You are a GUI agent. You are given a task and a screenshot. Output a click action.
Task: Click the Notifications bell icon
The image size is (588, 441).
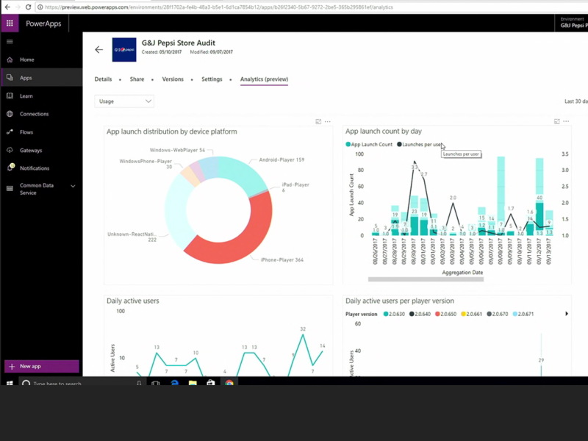click(10, 168)
